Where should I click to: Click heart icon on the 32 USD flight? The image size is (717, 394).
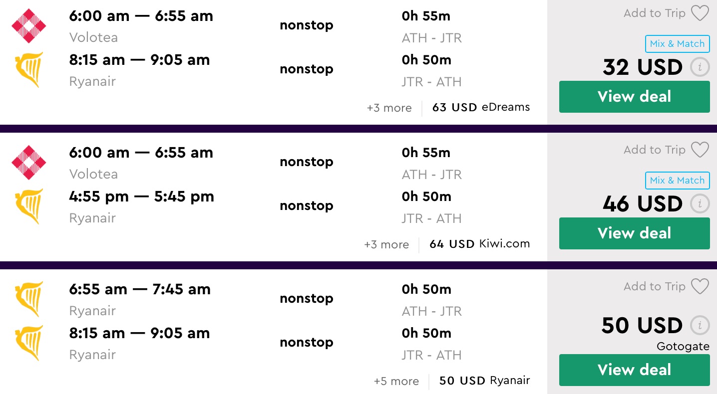[700, 13]
